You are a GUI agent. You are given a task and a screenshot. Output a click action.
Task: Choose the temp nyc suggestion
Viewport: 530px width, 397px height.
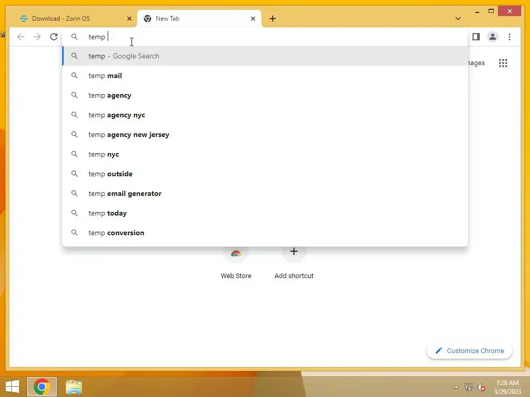pos(265,154)
